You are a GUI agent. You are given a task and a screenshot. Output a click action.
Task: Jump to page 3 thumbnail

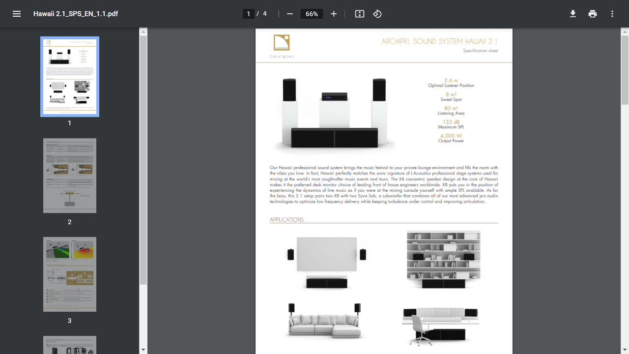coord(70,274)
